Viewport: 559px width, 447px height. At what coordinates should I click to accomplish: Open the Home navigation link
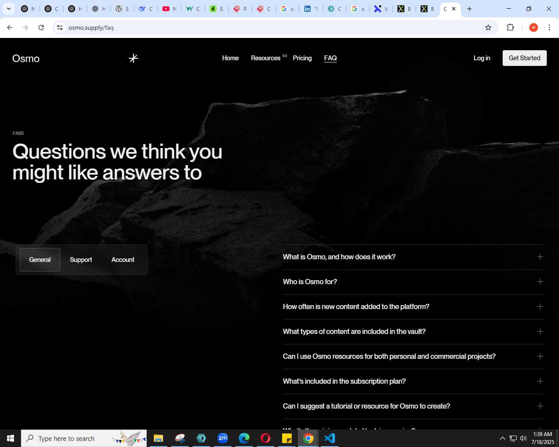coord(230,58)
